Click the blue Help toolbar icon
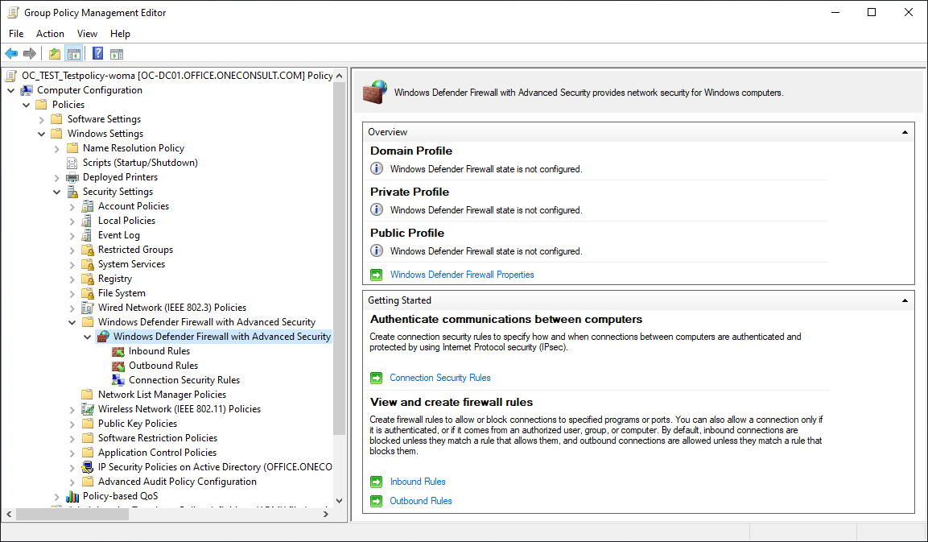 97,54
